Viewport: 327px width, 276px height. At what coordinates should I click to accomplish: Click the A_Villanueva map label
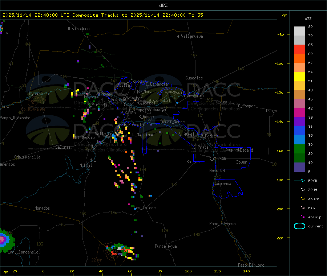click(x=190, y=36)
